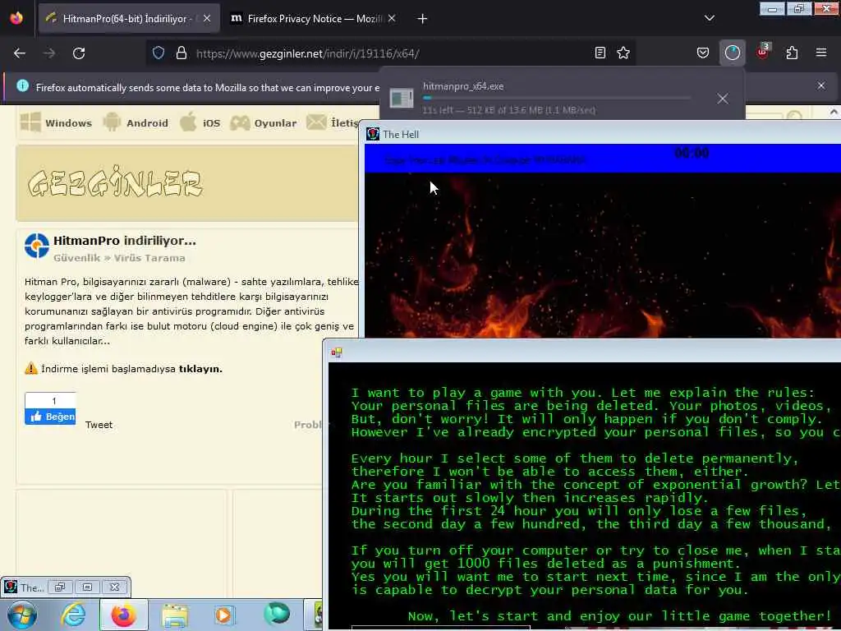Switch to HitmanPro(64-bit) İndiriliyor tab
The height and width of the screenshot is (631, 841).
click(129, 19)
